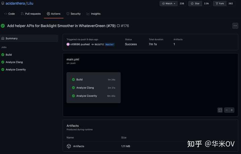Click the repository icon beside acidanthera
The height and width of the screenshot is (154, 241).
[3, 3]
